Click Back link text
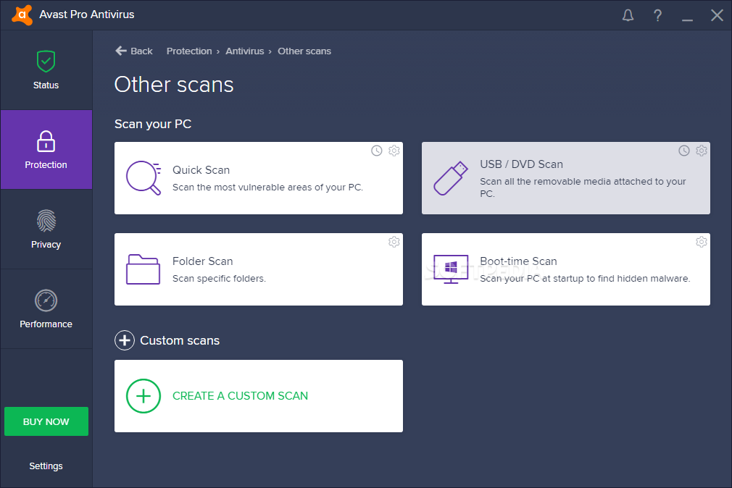This screenshot has height=488, width=732. click(141, 51)
